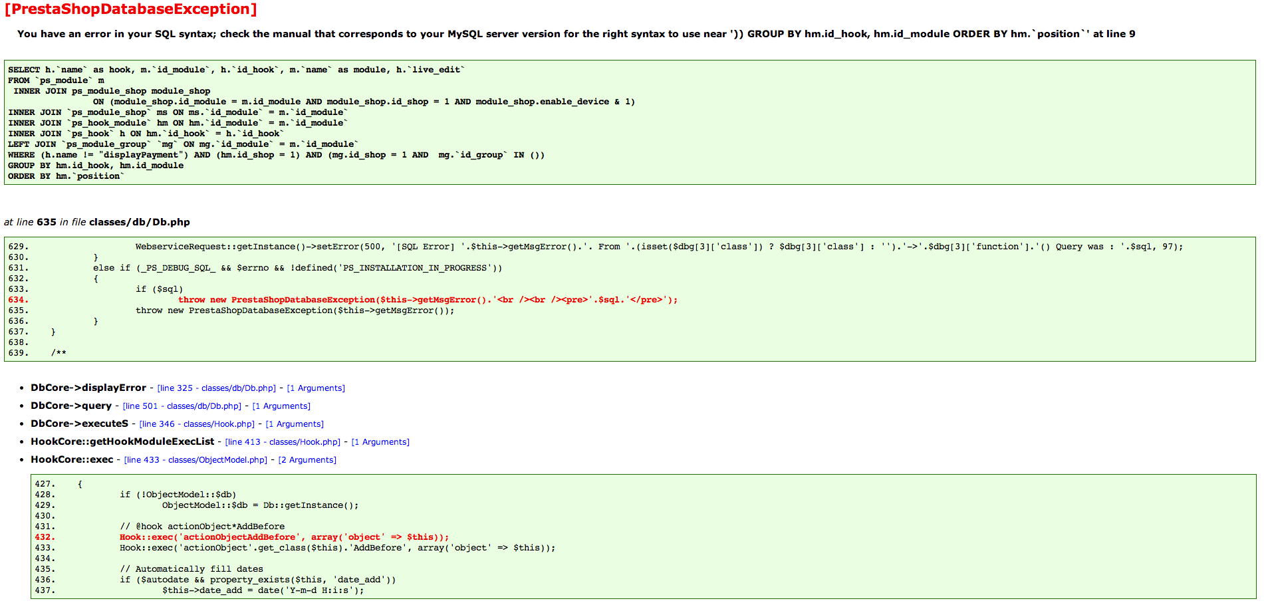
Task: Show the 1 Arguments link for DbCore->query
Action: coord(281,406)
